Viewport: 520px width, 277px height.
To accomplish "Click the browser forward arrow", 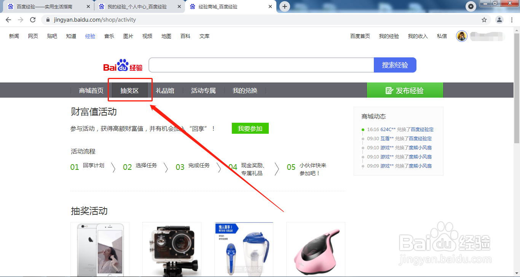I will [21, 20].
